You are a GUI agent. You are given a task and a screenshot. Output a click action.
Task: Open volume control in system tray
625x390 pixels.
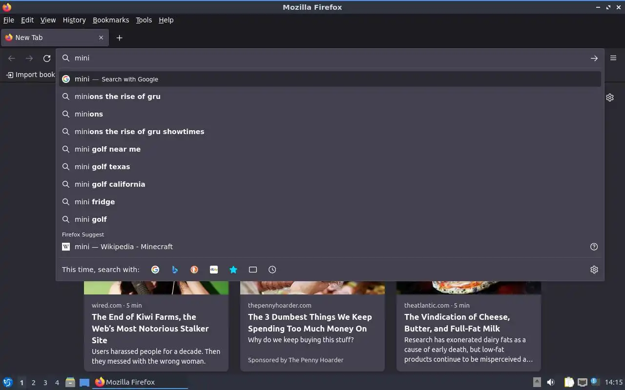[x=551, y=382]
